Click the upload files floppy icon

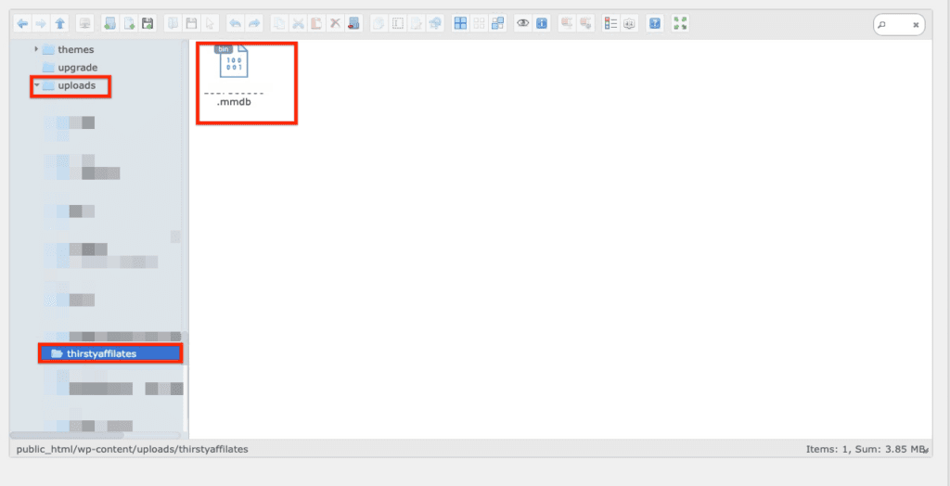pyautogui.click(x=148, y=23)
